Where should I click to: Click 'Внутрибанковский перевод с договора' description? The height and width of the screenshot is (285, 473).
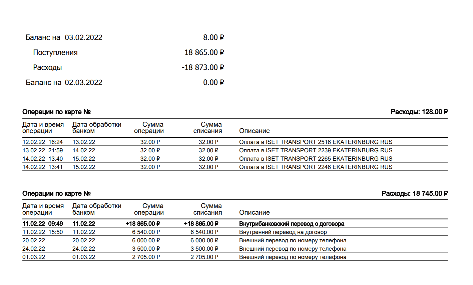(292, 224)
